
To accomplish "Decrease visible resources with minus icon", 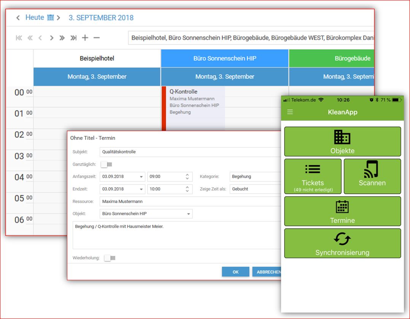I will pos(97,38).
